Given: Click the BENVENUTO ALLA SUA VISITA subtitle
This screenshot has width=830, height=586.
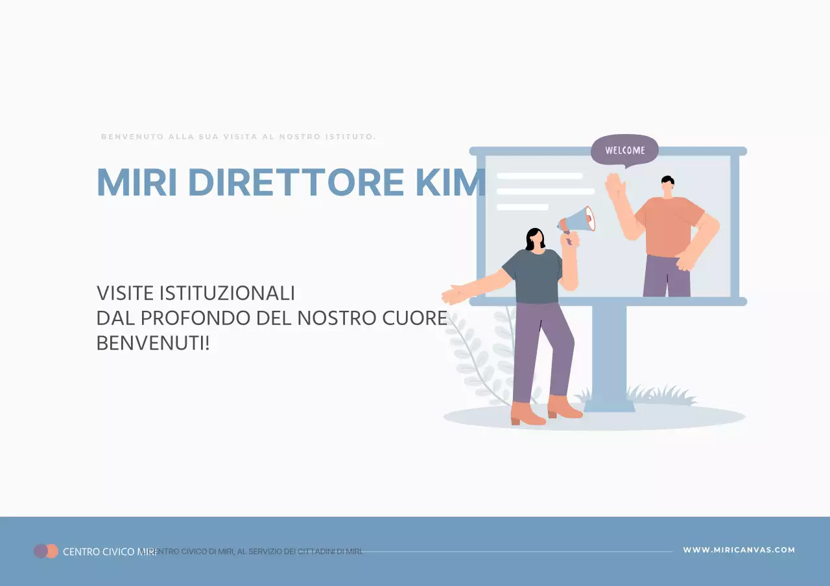Looking at the screenshot, I should point(239,137).
